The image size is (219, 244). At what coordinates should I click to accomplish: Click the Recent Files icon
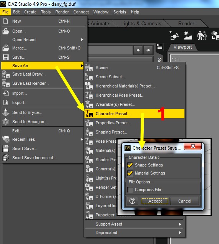6,139
